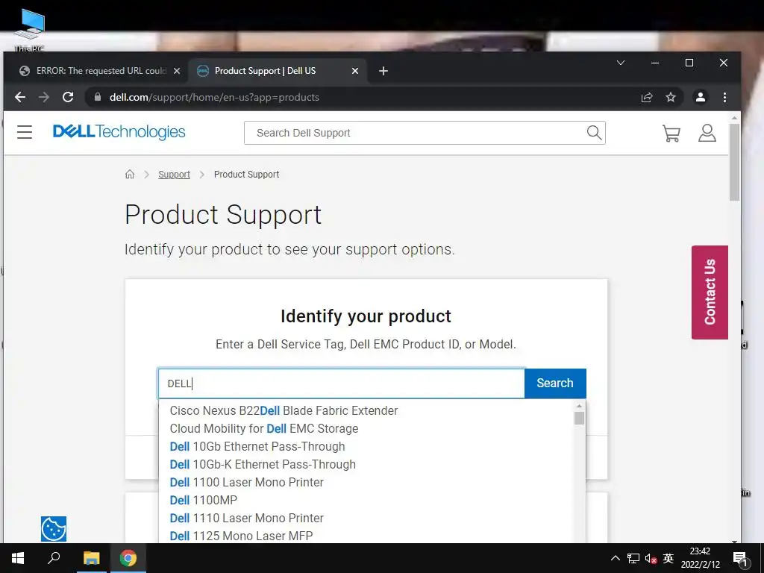Click the magnifier in Search Dell Support
Image resolution: width=764 pixels, height=573 pixels.
click(x=594, y=133)
